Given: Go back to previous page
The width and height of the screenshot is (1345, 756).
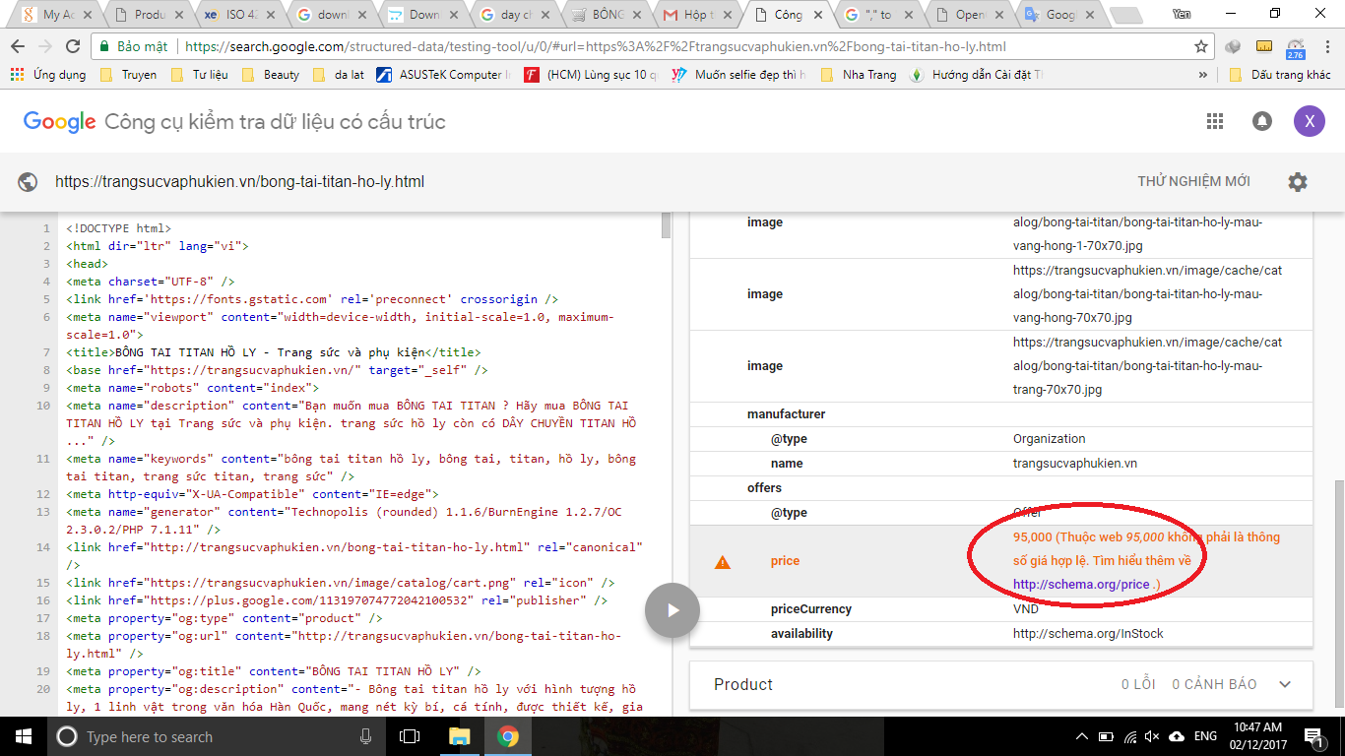Looking at the screenshot, I should (17, 46).
